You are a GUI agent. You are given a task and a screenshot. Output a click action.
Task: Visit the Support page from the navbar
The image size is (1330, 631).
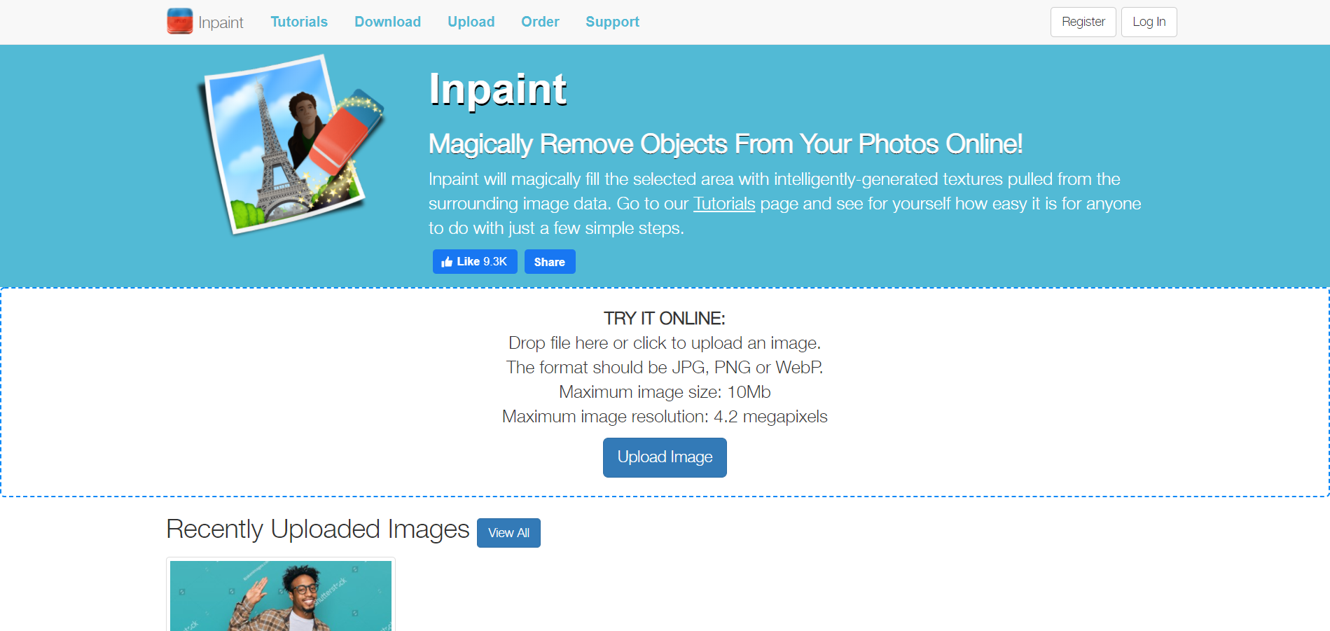point(612,22)
